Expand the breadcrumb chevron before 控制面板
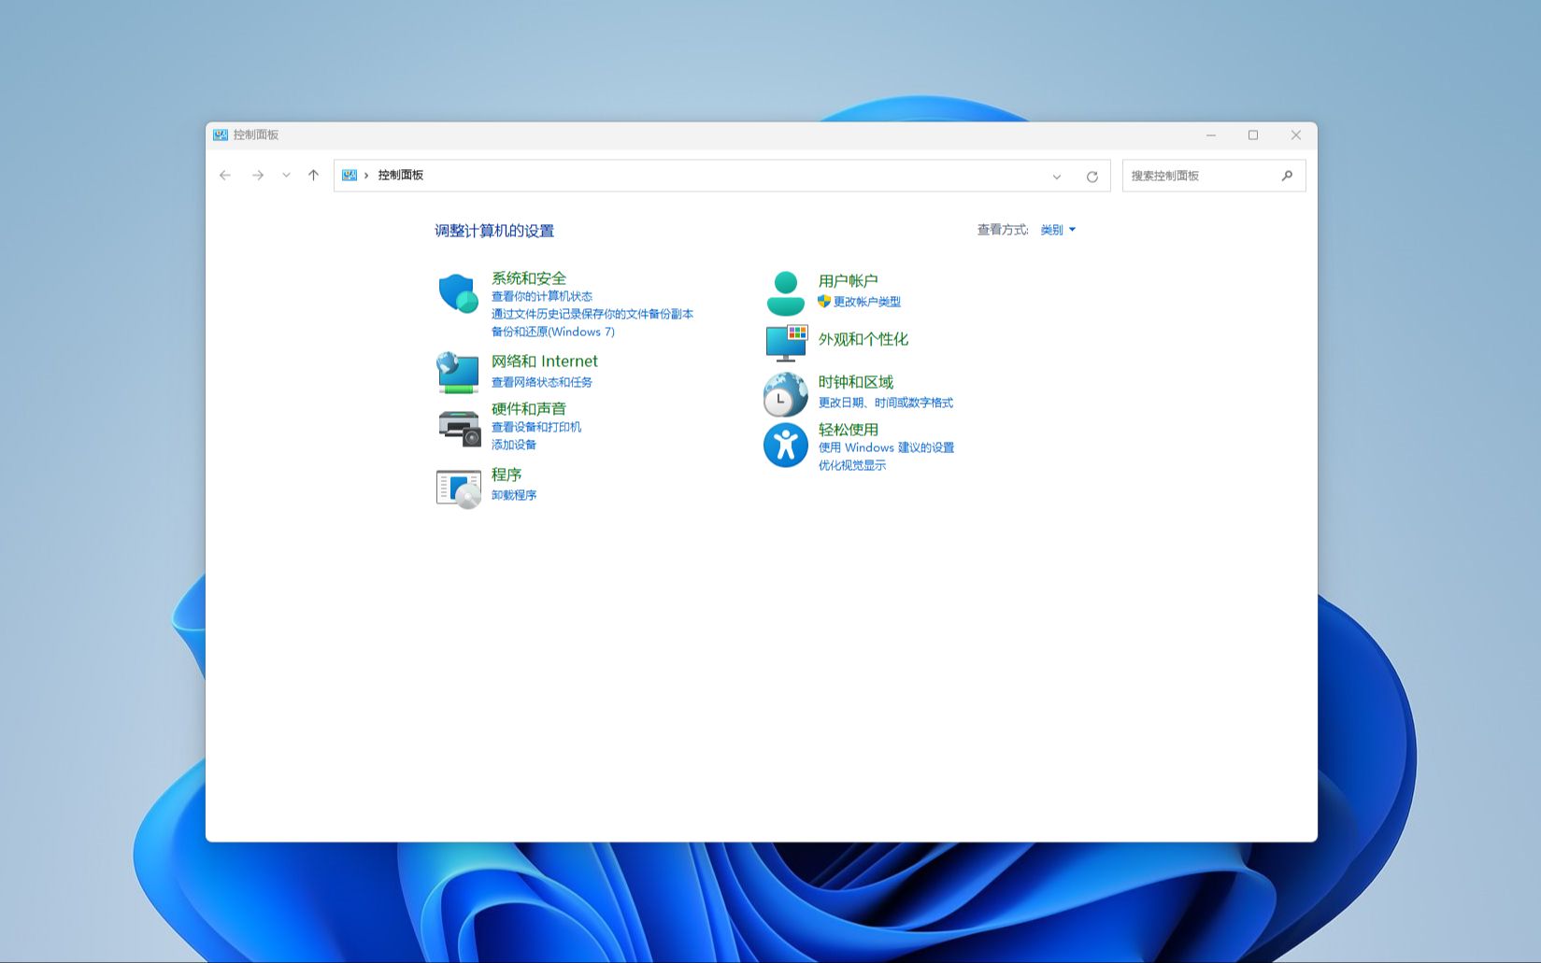Image resolution: width=1541 pixels, height=963 pixels. pyautogui.click(x=366, y=176)
